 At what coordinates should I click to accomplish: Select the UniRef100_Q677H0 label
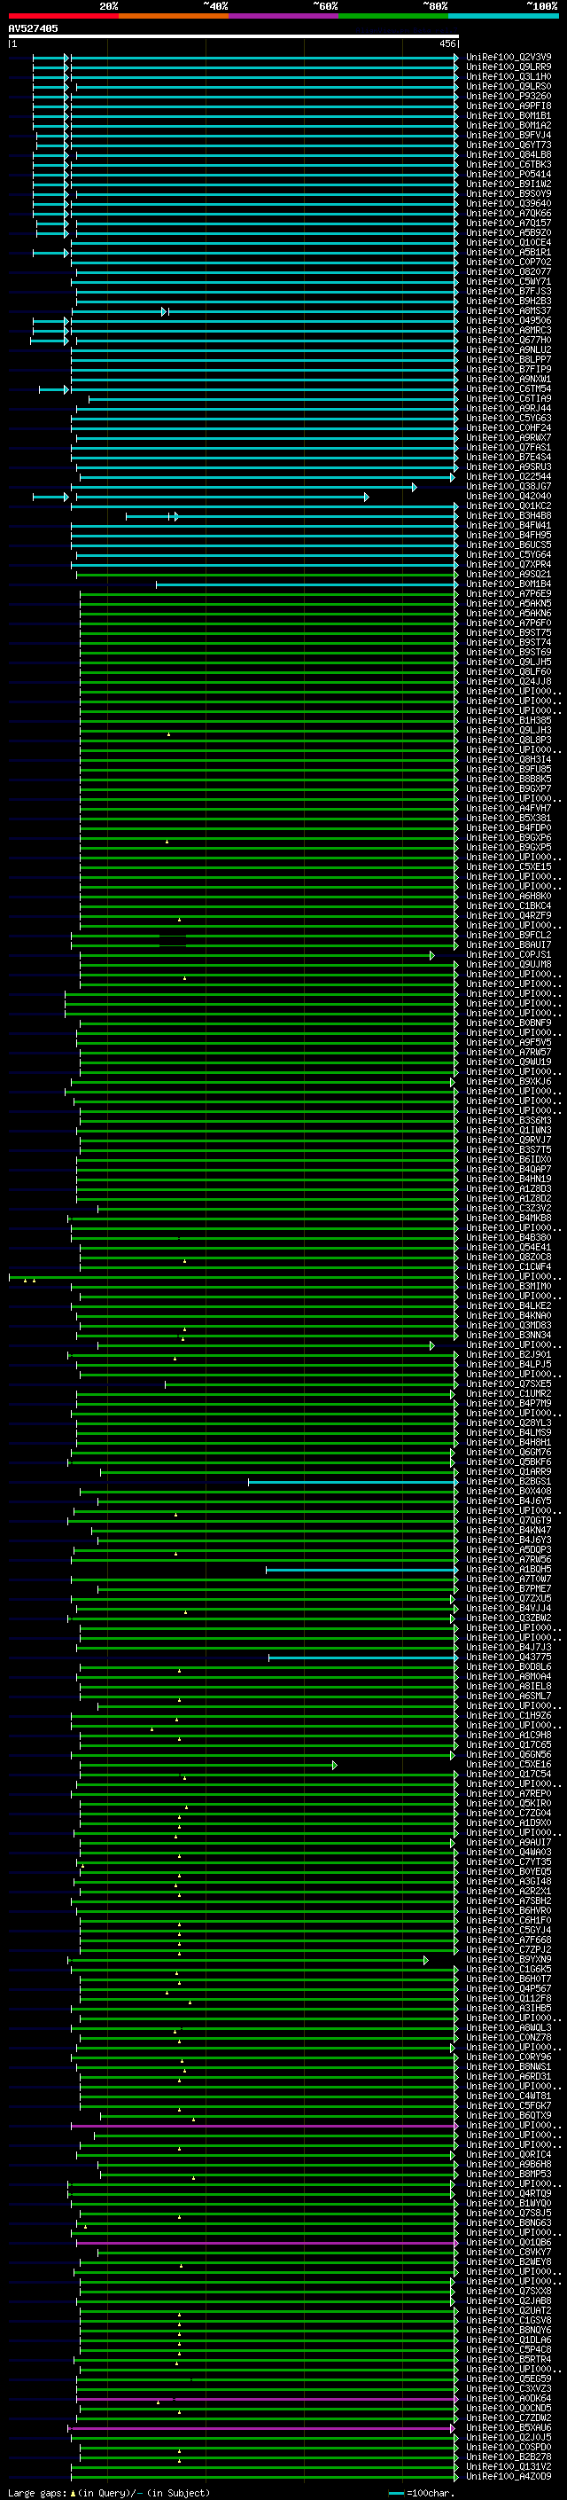click(x=509, y=341)
